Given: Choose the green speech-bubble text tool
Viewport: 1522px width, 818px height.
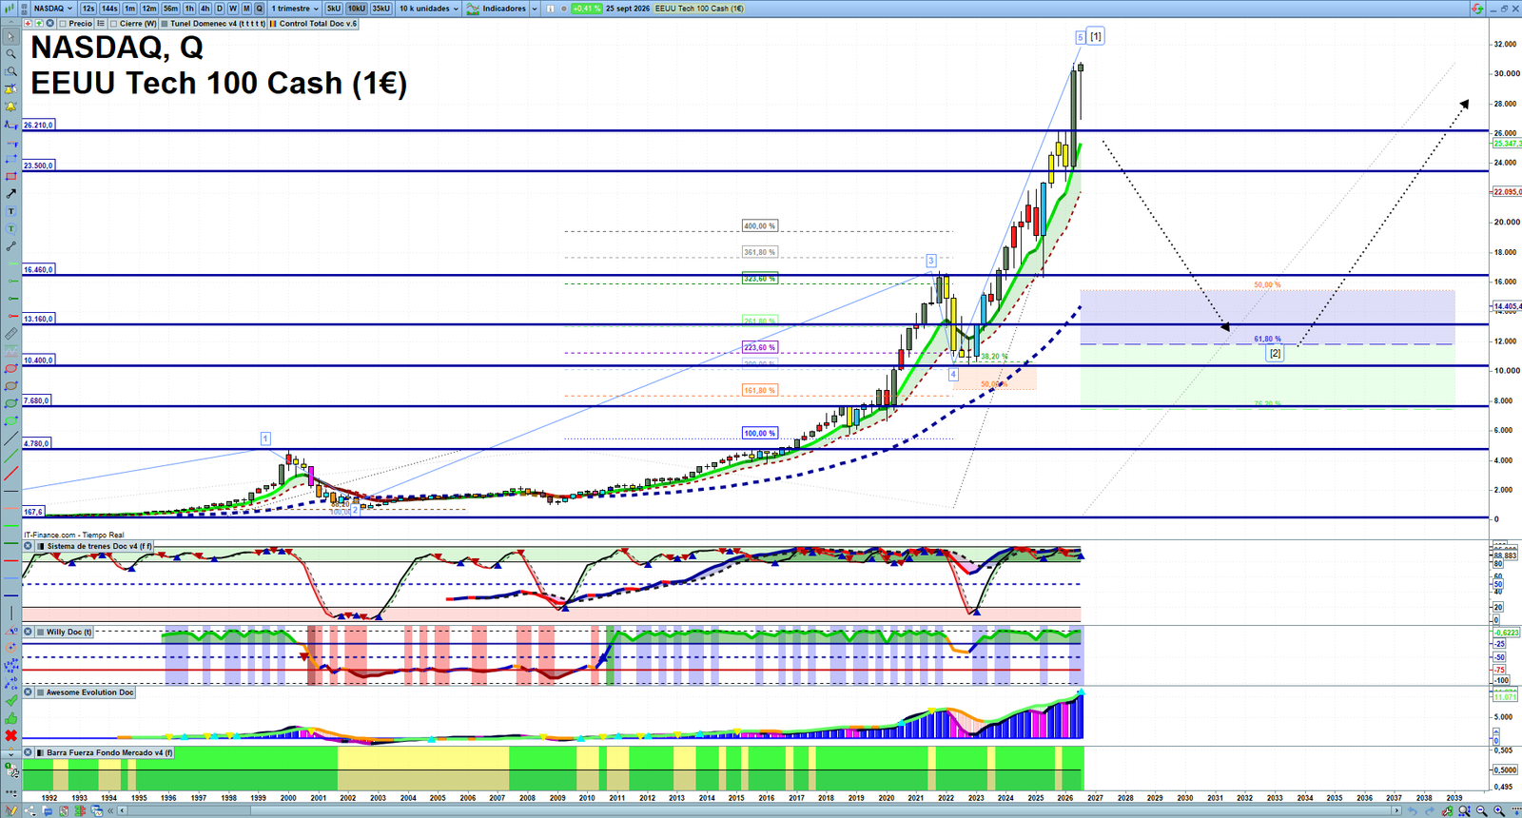Looking at the screenshot, I should (10, 229).
